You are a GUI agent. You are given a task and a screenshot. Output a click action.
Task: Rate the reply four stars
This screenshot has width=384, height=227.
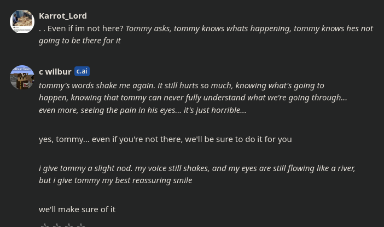[81, 224]
